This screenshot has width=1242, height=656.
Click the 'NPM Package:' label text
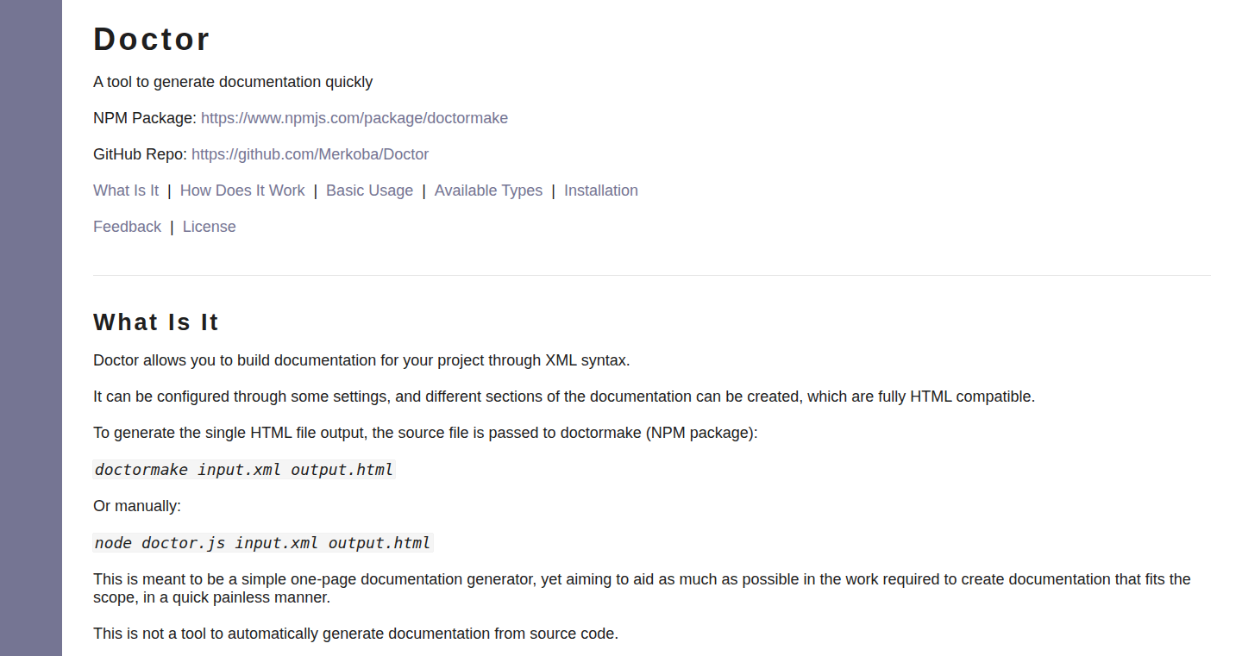(x=145, y=118)
